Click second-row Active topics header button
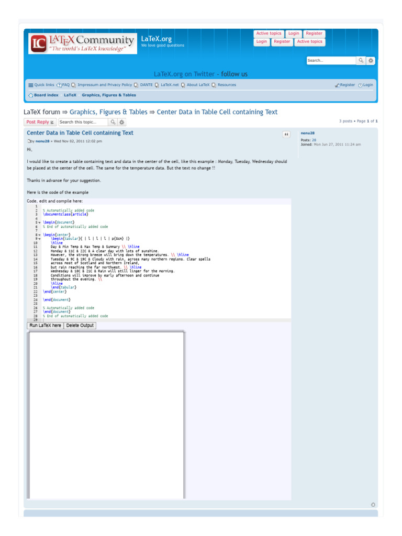402x536 pixels. click(309, 42)
